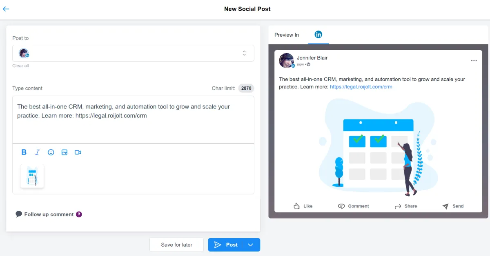Click the blue Post button

click(x=226, y=245)
